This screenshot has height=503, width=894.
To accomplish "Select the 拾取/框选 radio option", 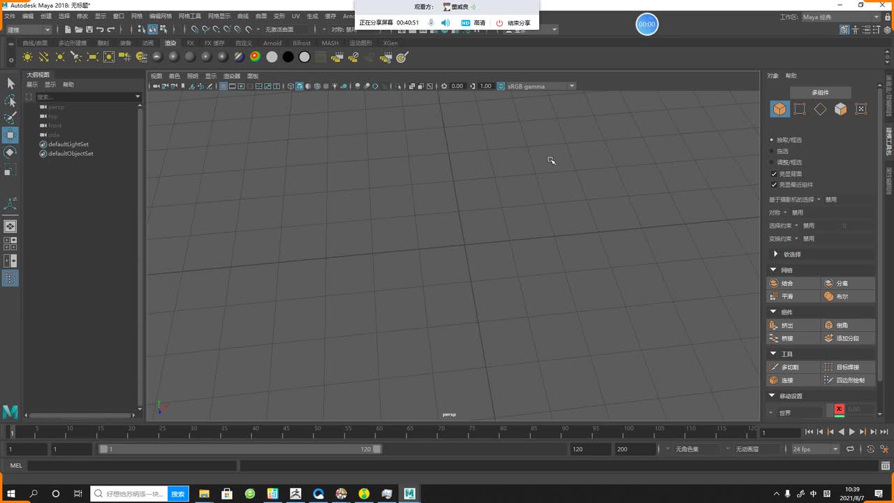I will click(772, 140).
